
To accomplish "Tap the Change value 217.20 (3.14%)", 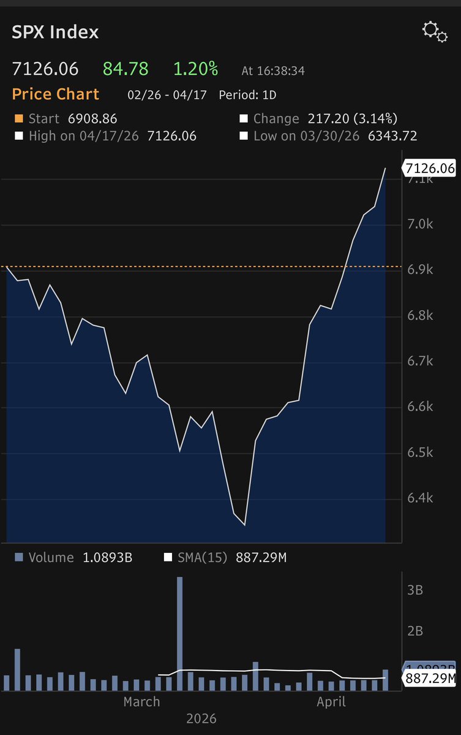I will coord(353,118).
